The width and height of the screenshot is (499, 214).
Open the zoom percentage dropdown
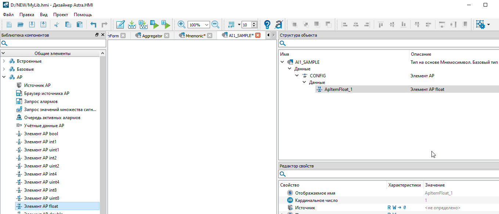pos(207,25)
